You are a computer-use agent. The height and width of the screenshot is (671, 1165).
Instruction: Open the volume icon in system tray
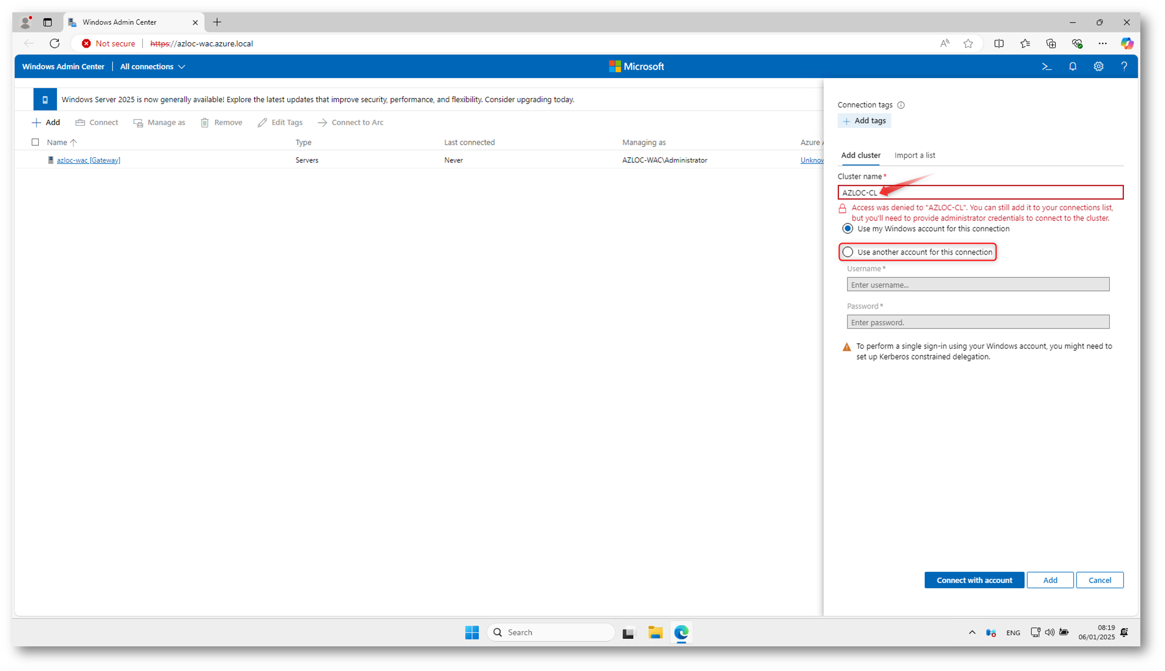click(1049, 632)
